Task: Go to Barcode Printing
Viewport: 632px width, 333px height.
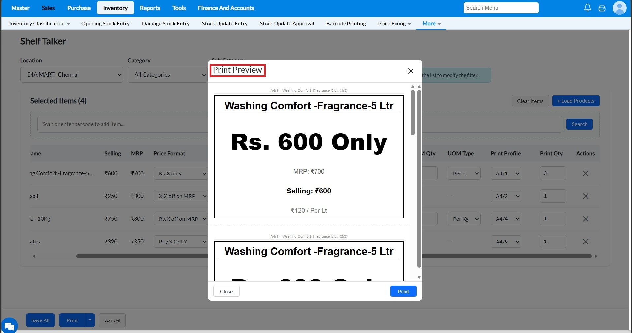Action: 346,23
